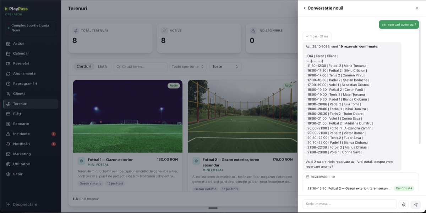Image resolution: width=426 pixels, height=213 pixels.
Task: Click the Fotbal 1 night field photo
Action: (x=128, y=116)
